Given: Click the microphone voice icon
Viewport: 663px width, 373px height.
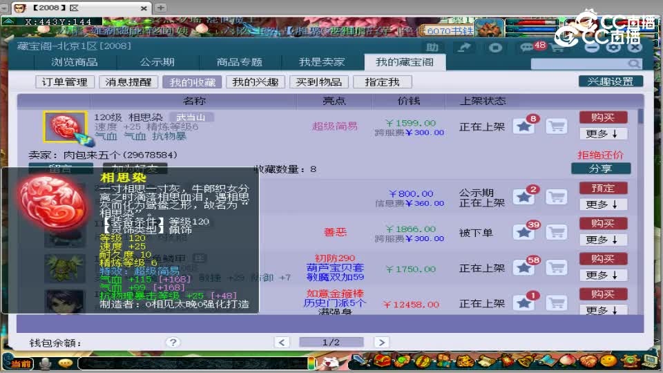Looking at the screenshot, I should tap(46, 363).
